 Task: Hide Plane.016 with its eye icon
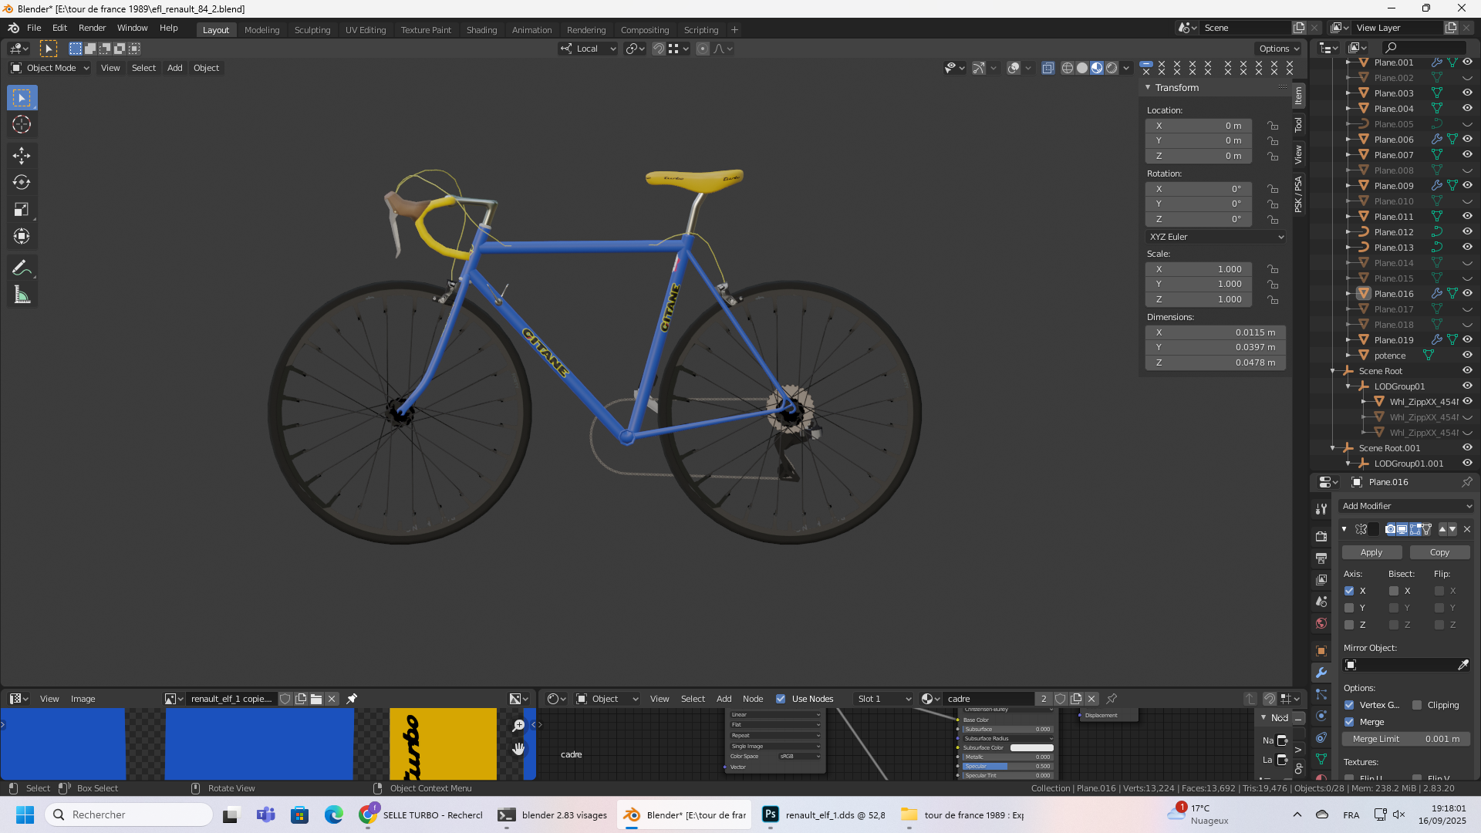click(x=1467, y=293)
